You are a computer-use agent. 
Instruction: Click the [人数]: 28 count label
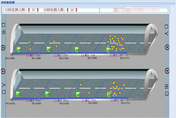tap(116, 55)
